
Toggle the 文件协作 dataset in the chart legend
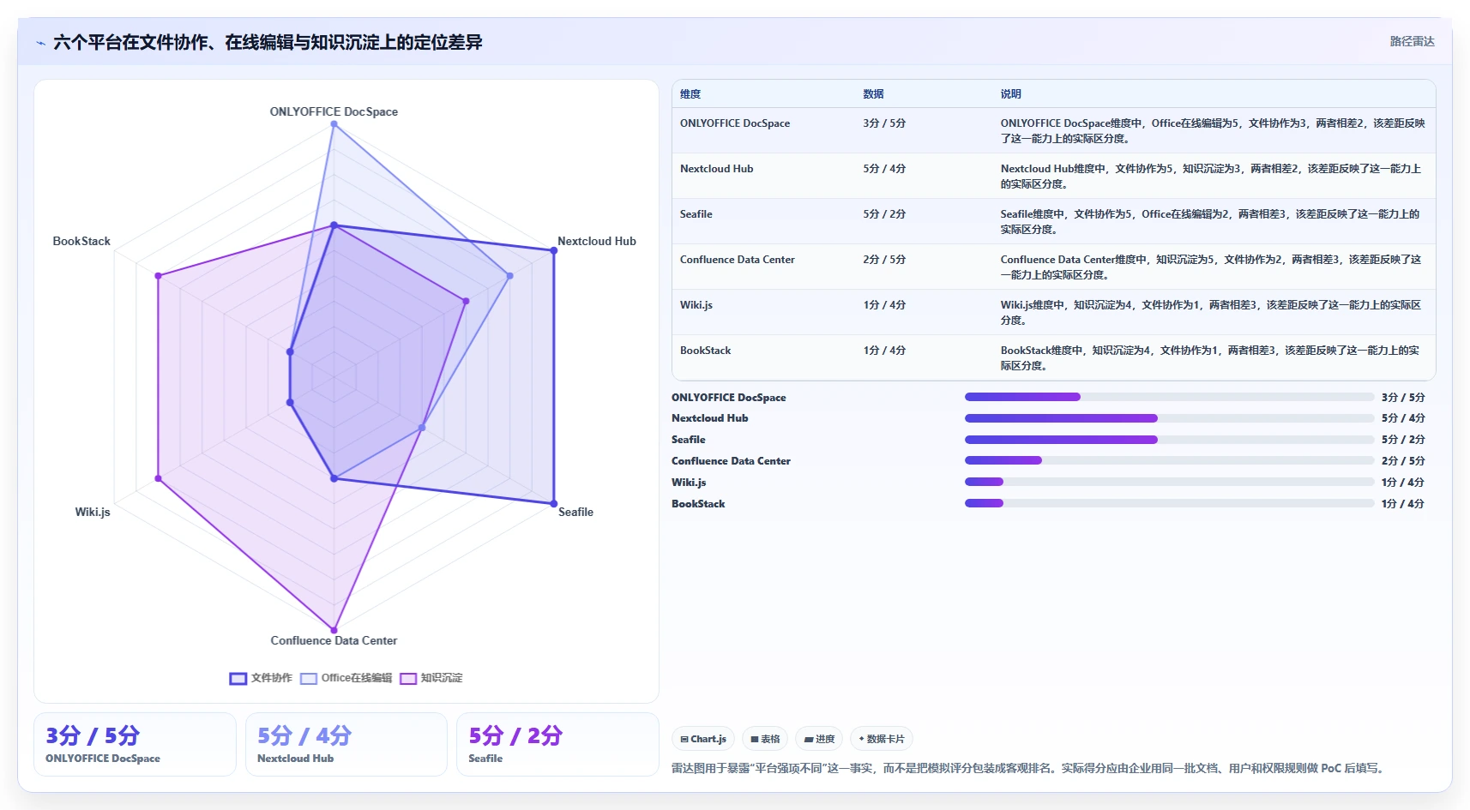tap(261, 678)
